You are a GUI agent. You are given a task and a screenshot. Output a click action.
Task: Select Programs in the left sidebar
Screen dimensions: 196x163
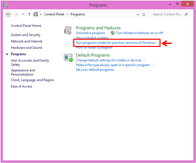point(18,54)
